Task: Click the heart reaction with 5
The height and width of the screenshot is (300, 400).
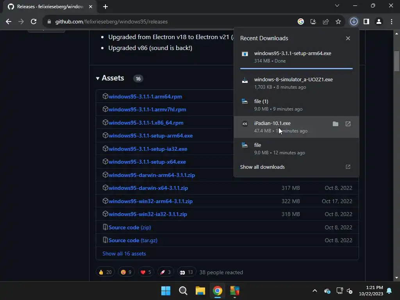Action: pos(146,272)
